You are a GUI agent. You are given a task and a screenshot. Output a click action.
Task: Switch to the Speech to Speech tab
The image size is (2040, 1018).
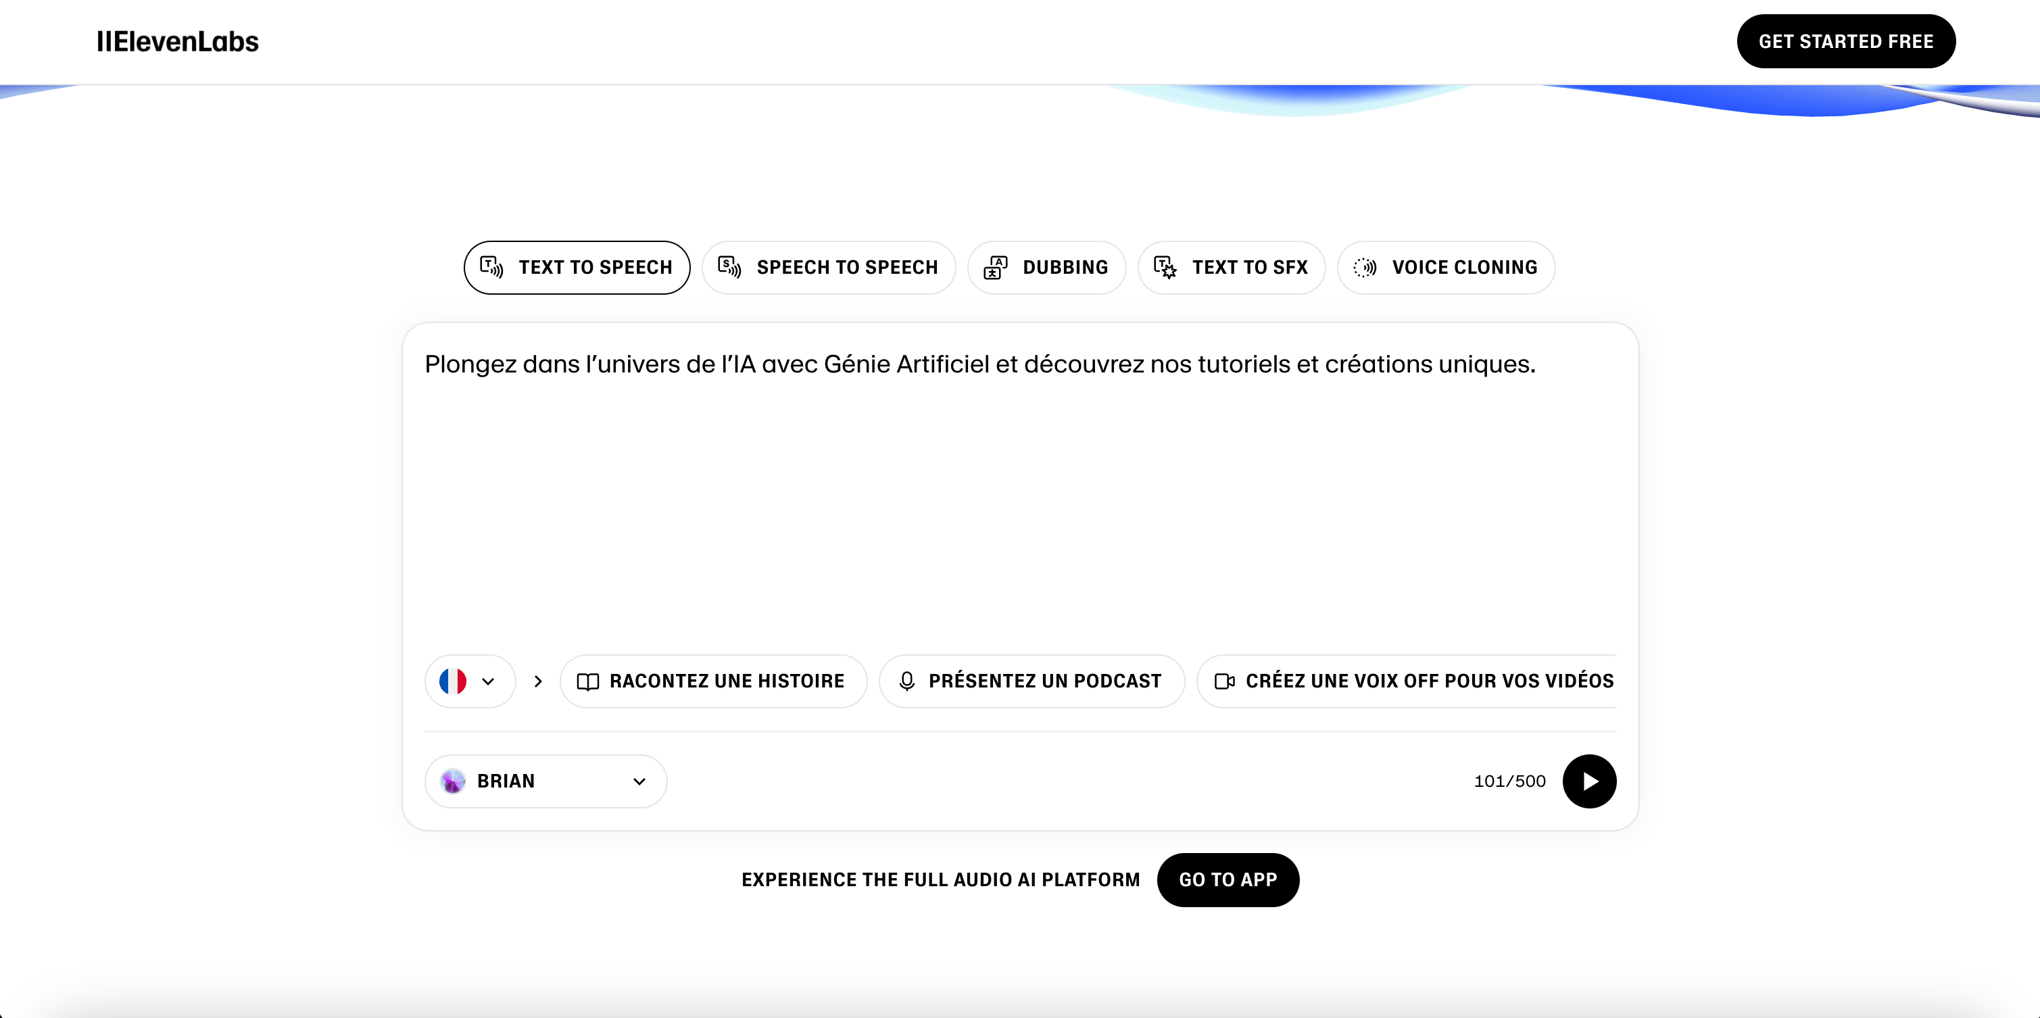(x=828, y=268)
